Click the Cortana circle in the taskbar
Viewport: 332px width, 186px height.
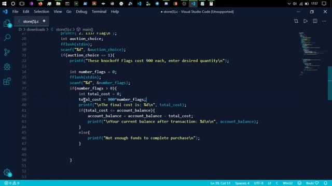coord(13,4)
